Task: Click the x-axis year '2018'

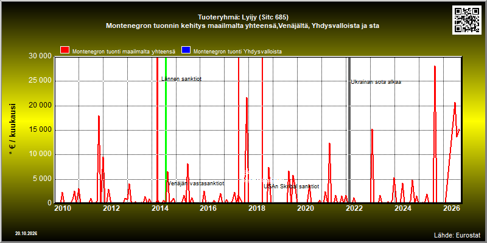Action: click(x=257, y=208)
